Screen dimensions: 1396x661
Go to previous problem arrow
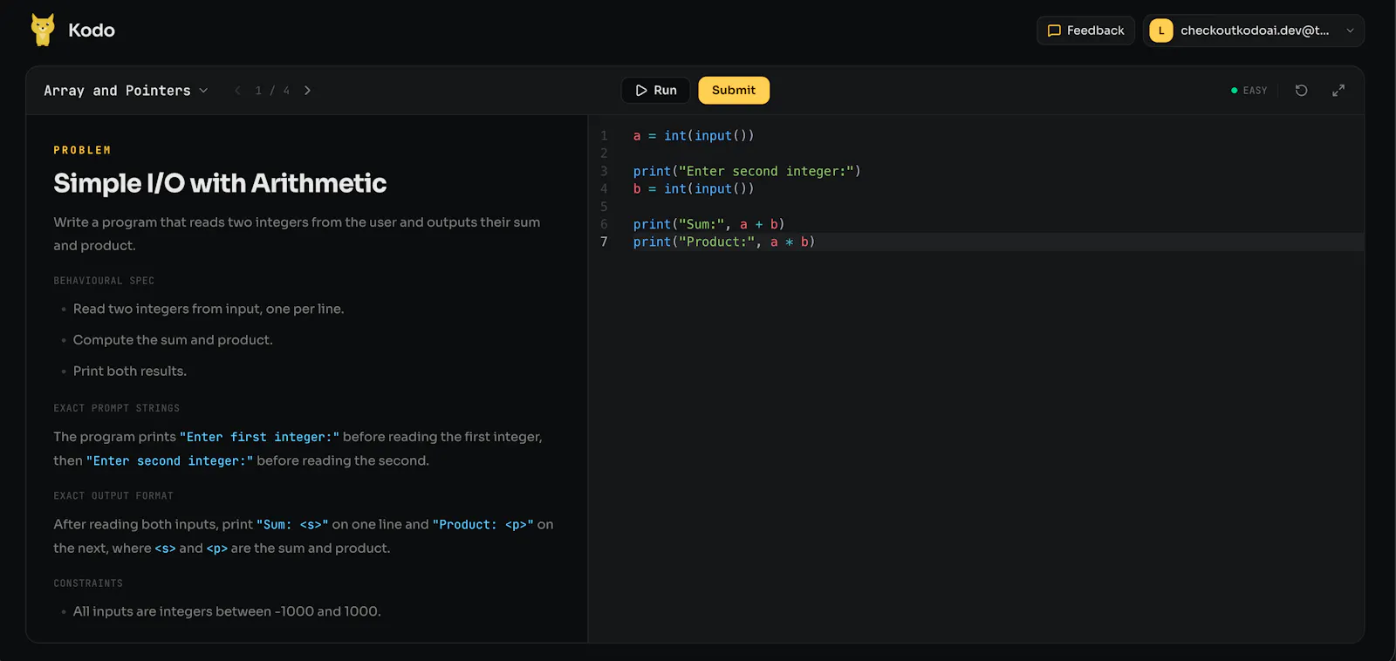click(x=237, y=91)
